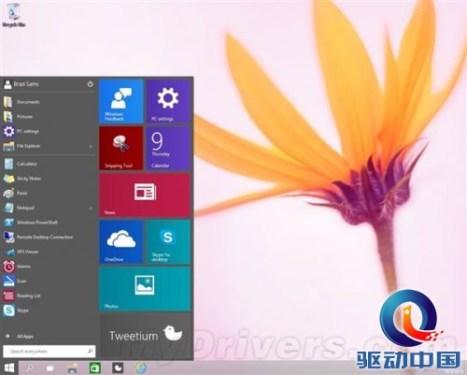Launch Windows PowerShell from the list
The height and width of the screenshot is (375, 467).
point(49,223)
